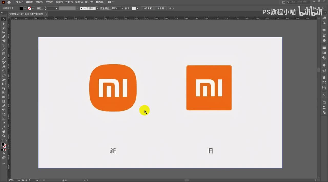The width and height of the screenshot is (328, 182).
Task: Select the Direct Selection tool
Action: [4, 24]
